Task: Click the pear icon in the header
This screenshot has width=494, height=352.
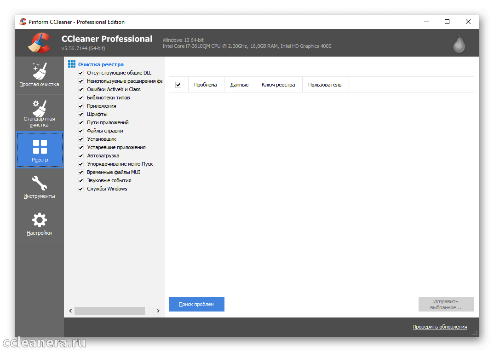Action: pos(459,44)
